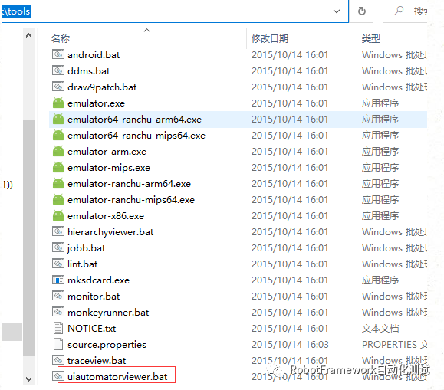Refresh the folder with the reload button
444x390 pixels.
362,11
